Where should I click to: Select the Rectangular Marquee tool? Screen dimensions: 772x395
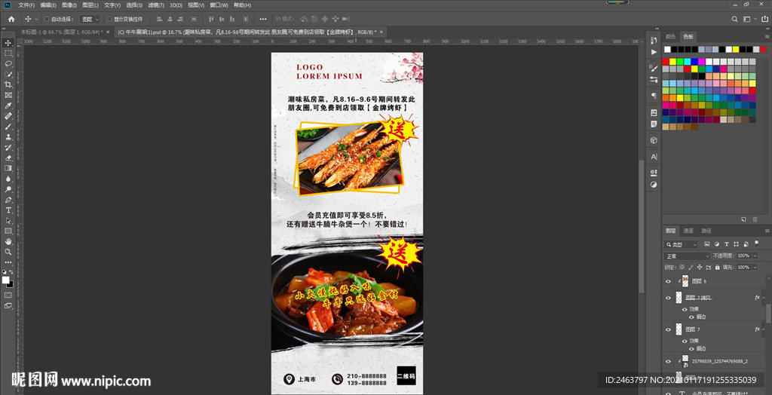8,54
